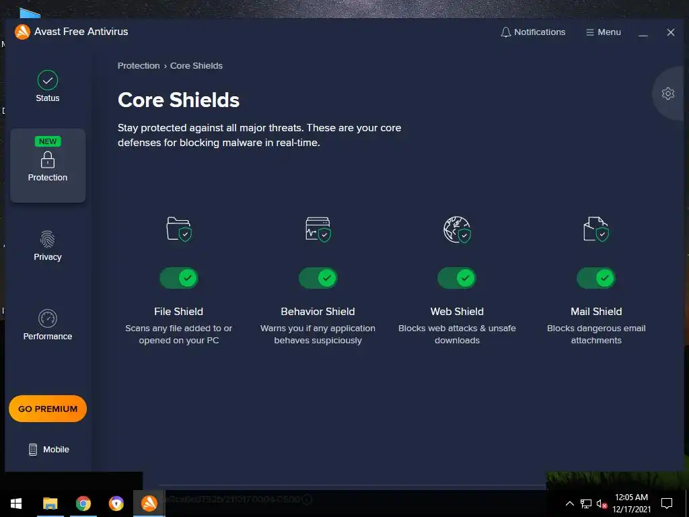Open the Status section in sidebar
Viewport: 689px width, 517px height.
click(x=48, y=87)
